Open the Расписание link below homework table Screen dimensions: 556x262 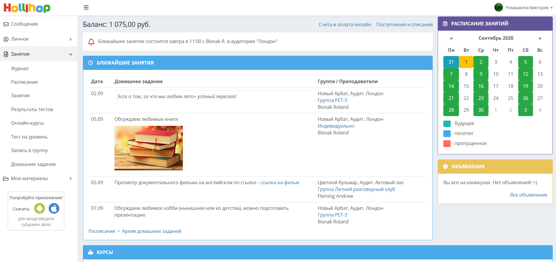pos(102,231)
